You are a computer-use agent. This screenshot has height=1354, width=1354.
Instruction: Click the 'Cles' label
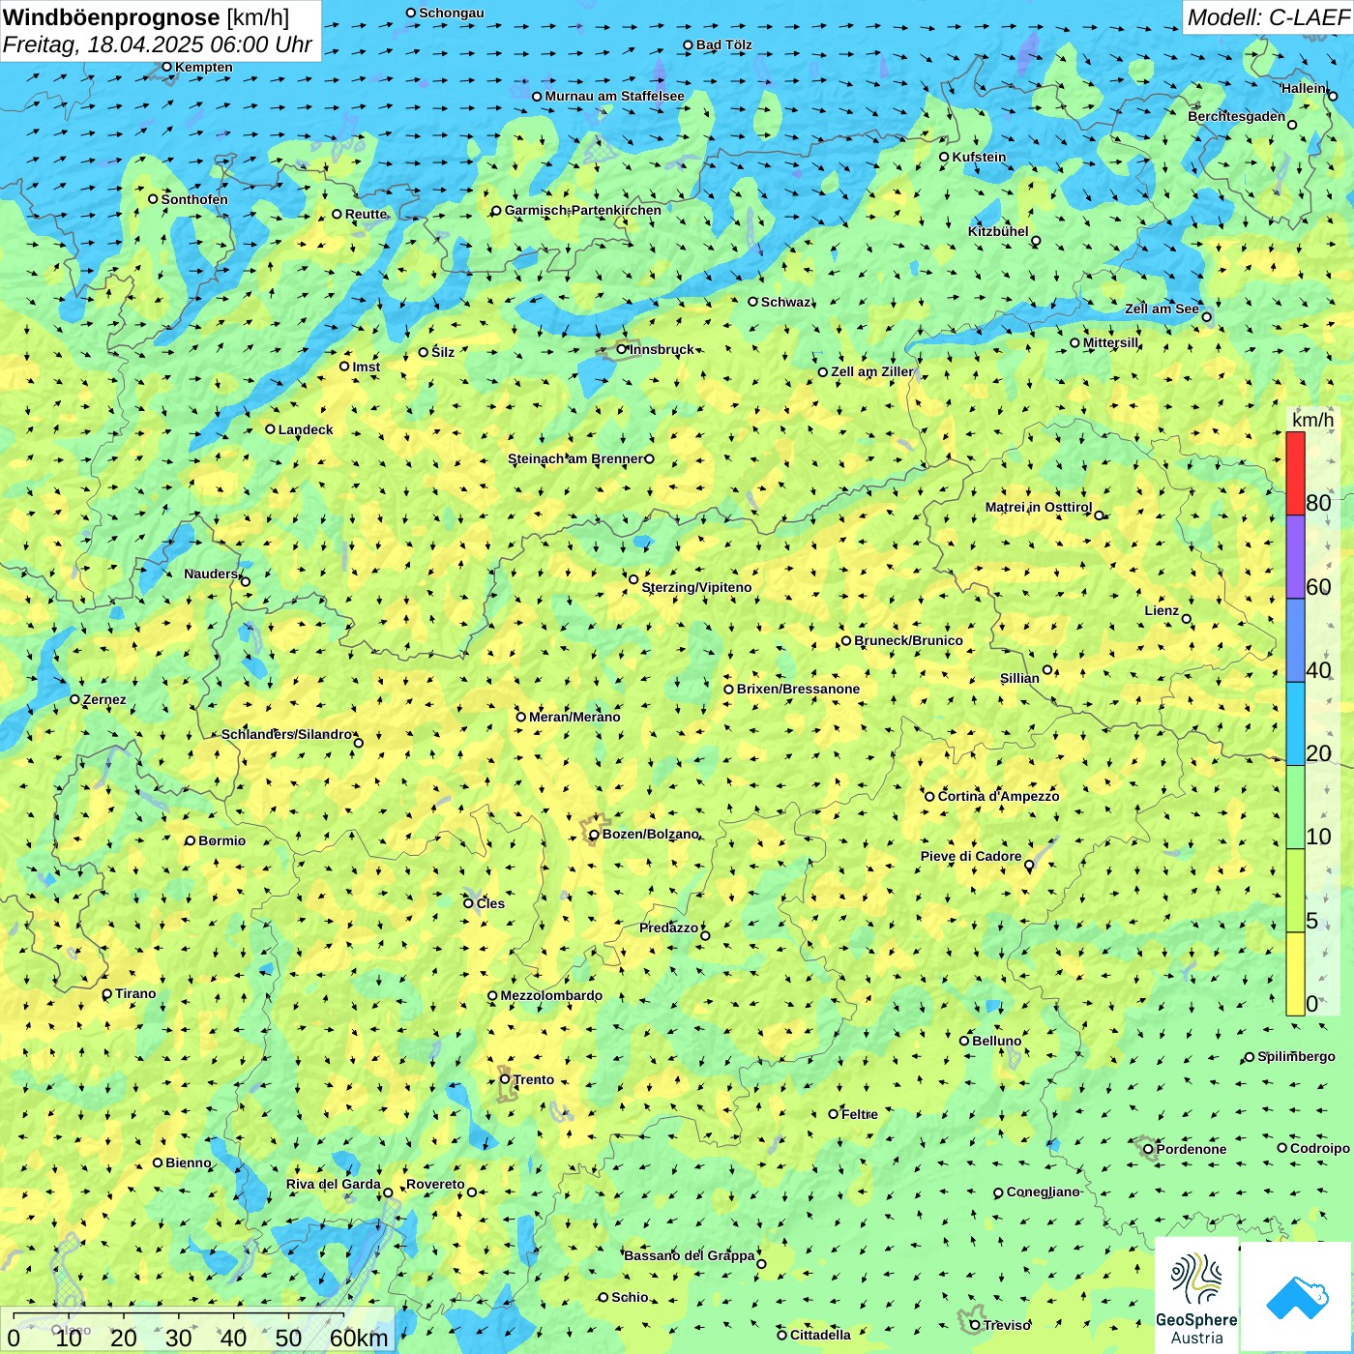[490, 903]
